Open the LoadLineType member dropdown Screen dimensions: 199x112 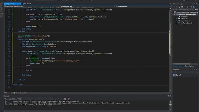pos(144,6)
